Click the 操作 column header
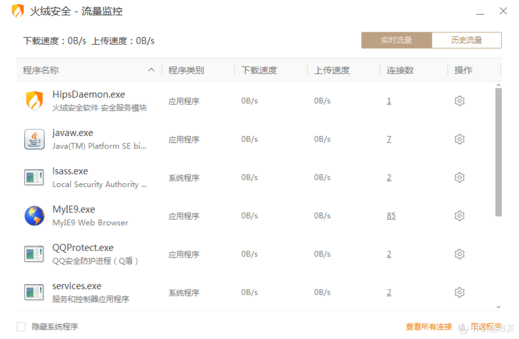This screenshot has width=519, height=339. pos(463,70)
